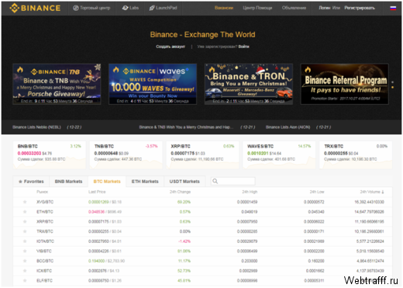Open the Help Center link
Viewport: 403px width, 288px height.
(257, 8)
